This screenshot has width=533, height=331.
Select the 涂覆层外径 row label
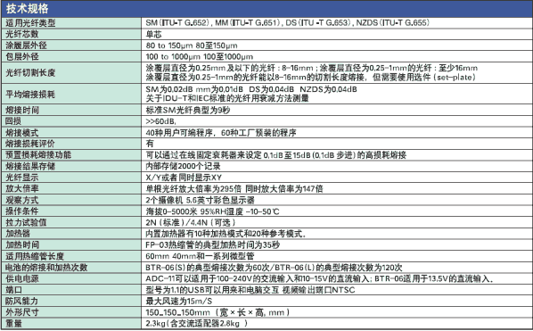coord(26,46)
